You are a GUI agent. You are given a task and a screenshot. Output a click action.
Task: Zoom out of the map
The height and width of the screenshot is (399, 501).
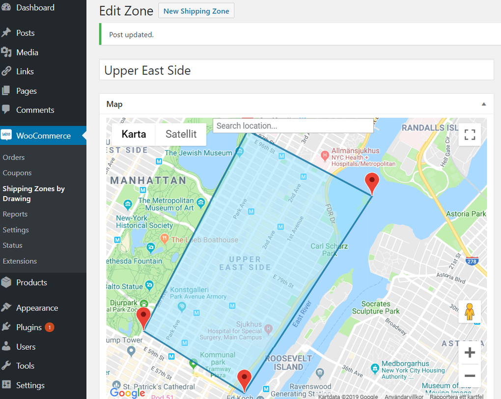pyautogui.click(x=470, y=375)
